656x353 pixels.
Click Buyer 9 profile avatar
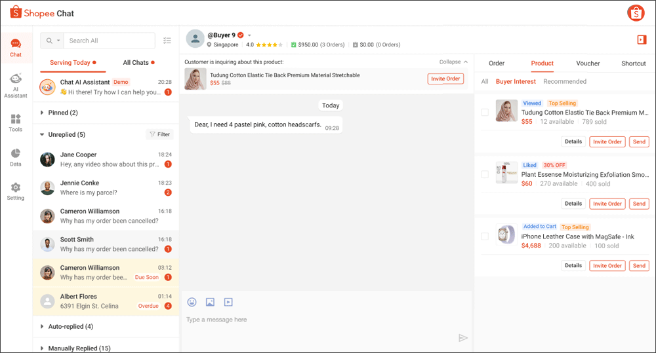coord(195,39)
